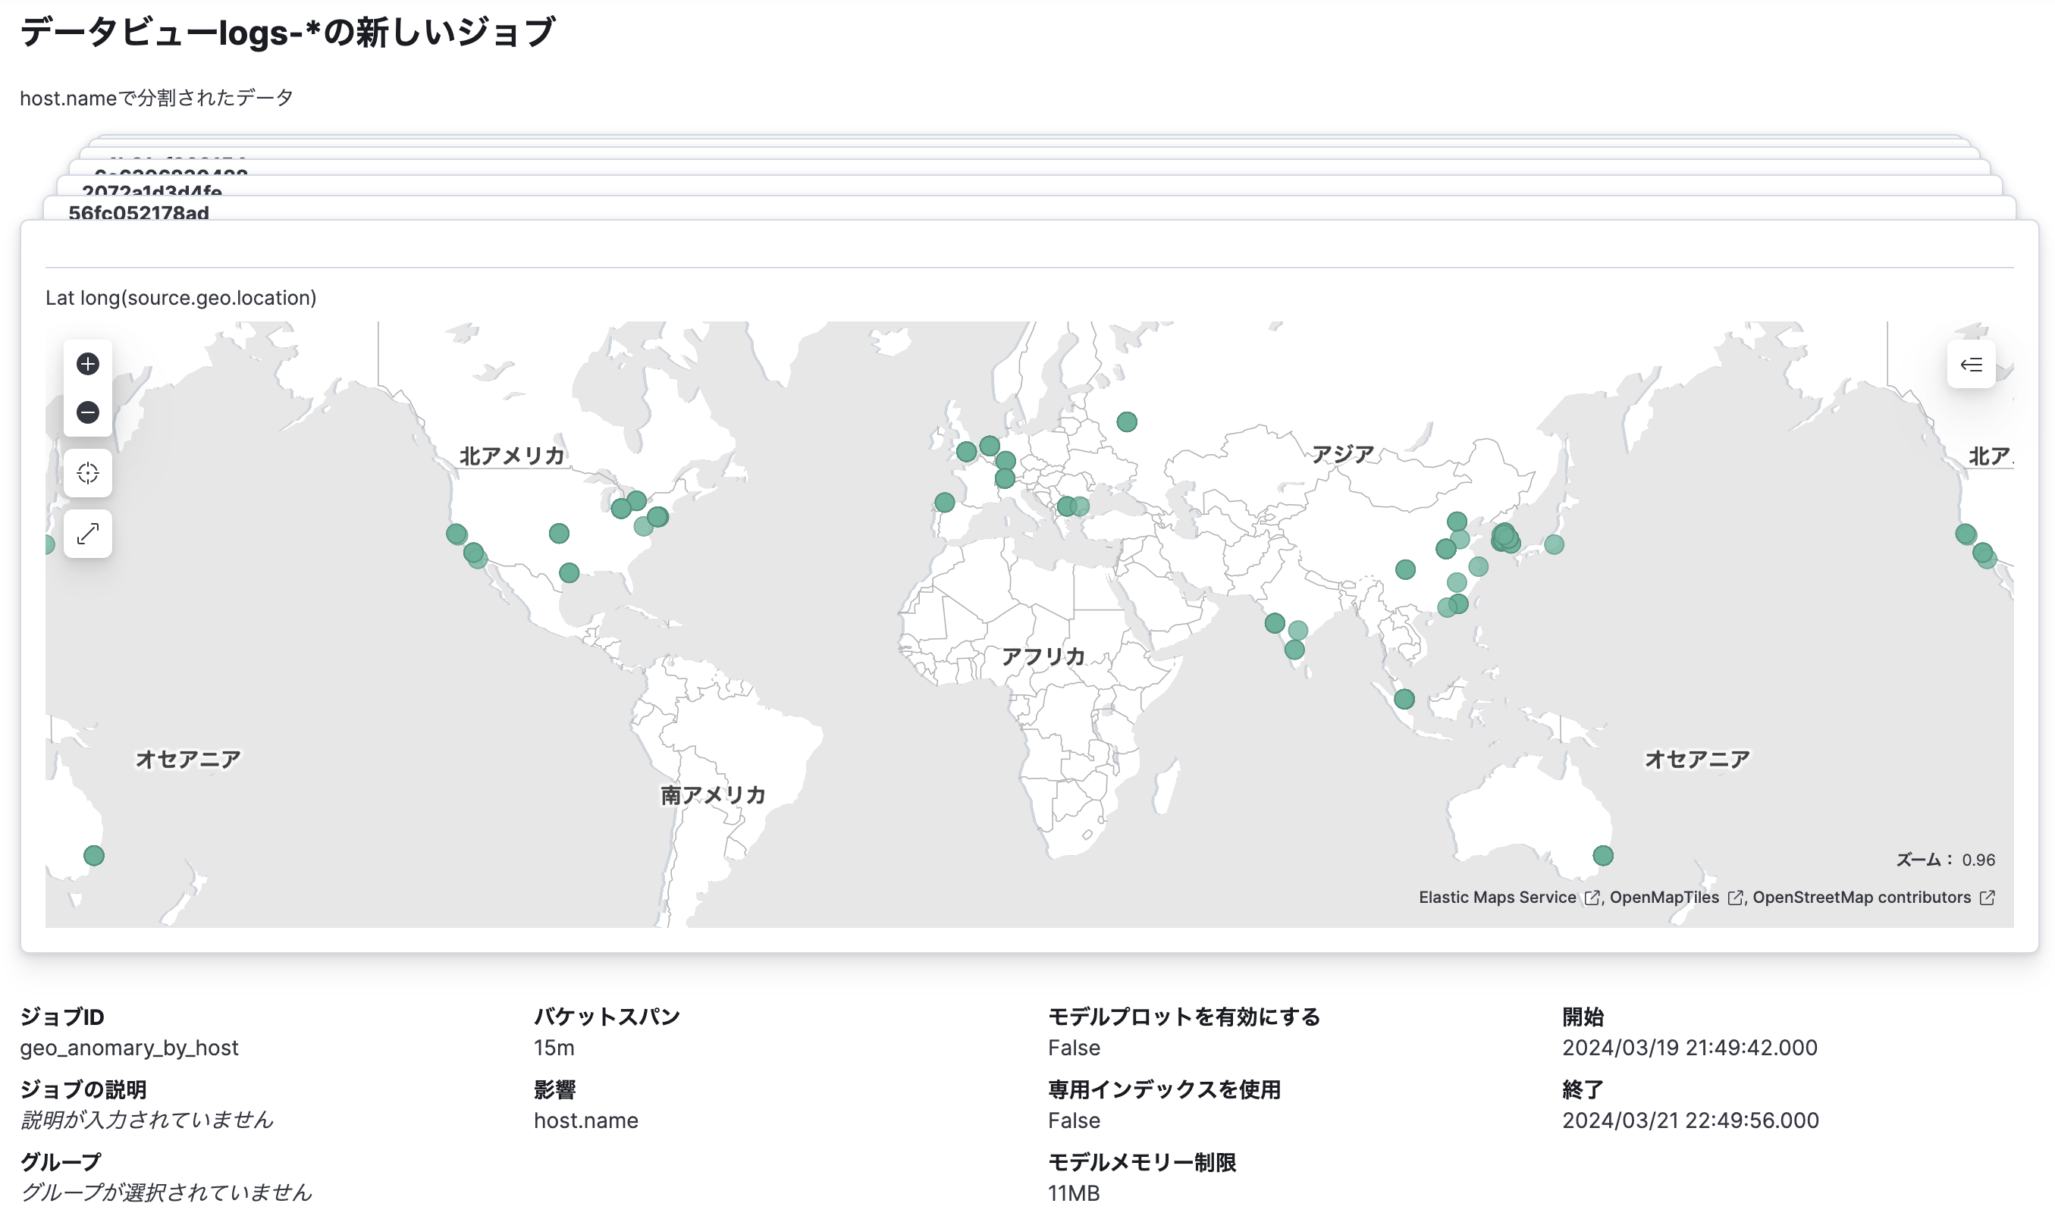Open the Elastic Maps Service link
Image resolution: width=2055 pixels, height=1219 pixels.
(x=1496, y=897)
